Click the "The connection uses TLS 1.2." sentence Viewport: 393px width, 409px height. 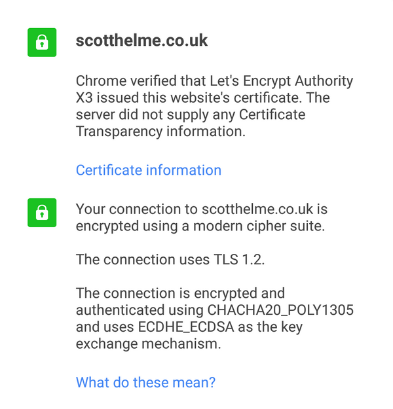[x=170, y=259]
